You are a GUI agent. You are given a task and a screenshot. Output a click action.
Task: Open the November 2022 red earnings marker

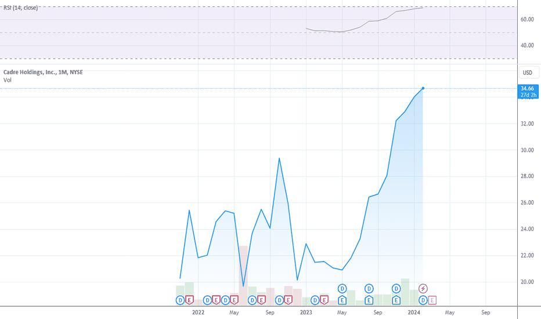[x=288, y=300]
